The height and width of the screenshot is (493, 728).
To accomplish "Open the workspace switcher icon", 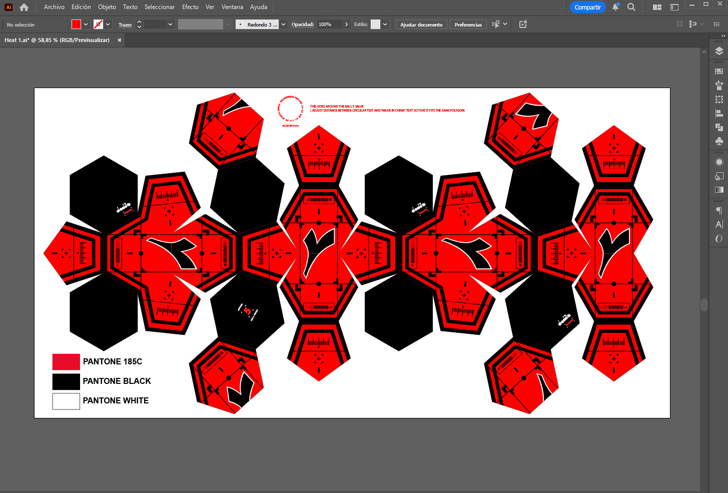I will point(674,7).
